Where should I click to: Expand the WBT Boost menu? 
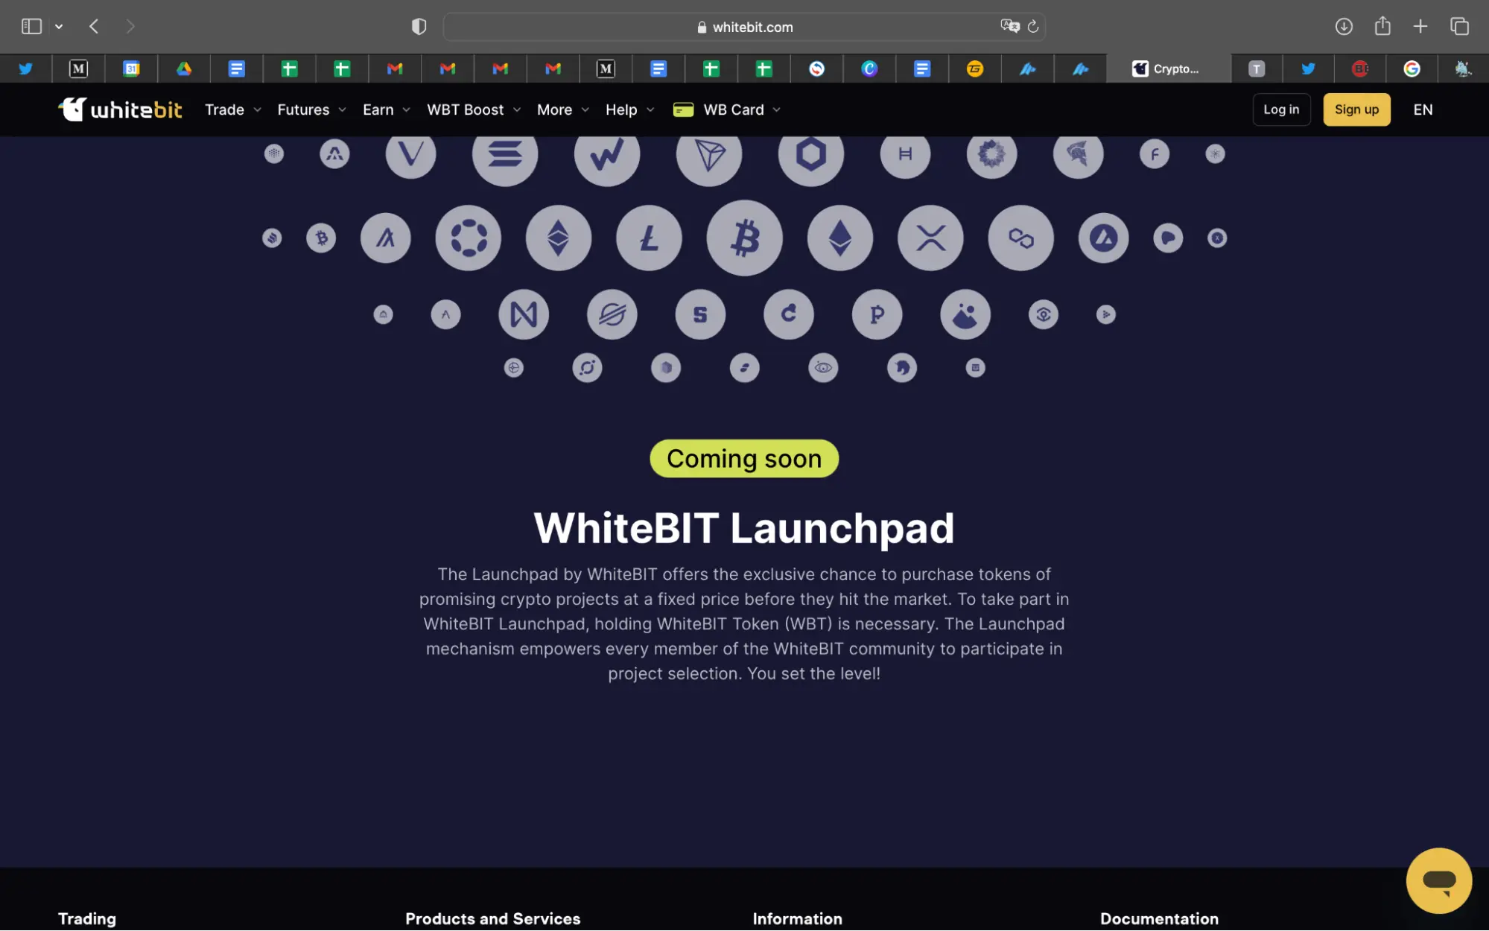(x=474, y=109)
